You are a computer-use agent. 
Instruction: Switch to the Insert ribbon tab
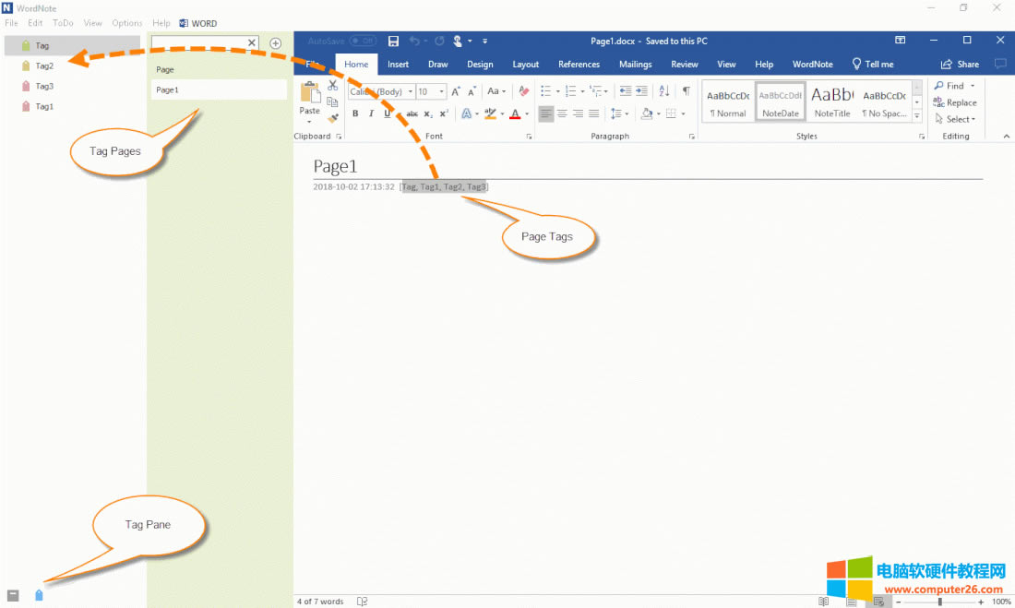tap(398, 65)
